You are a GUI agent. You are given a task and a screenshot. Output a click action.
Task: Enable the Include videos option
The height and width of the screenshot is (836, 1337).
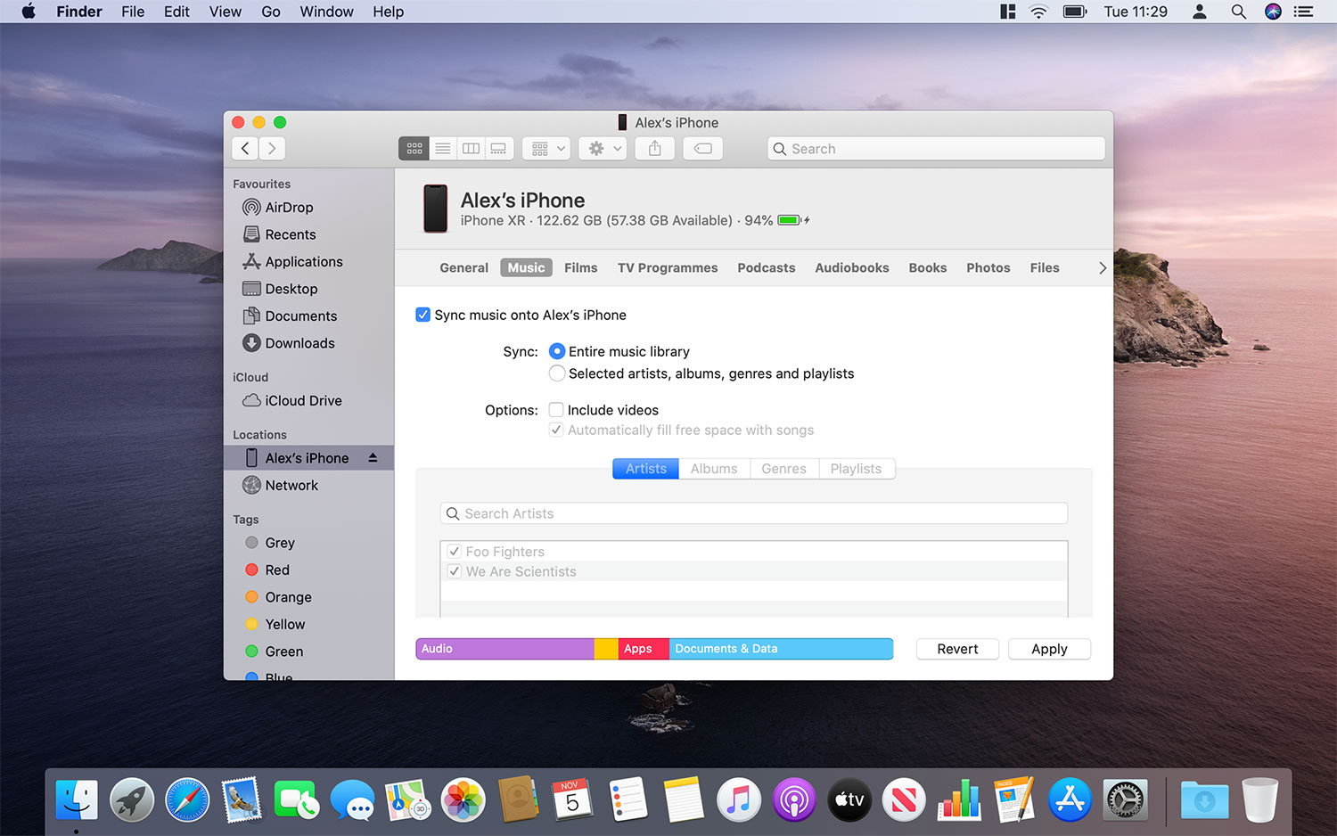(x=555, y=409)
